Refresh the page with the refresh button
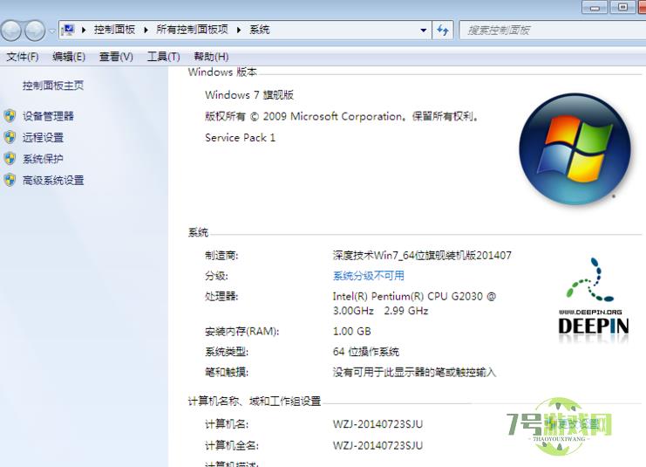 coord(443,31)
